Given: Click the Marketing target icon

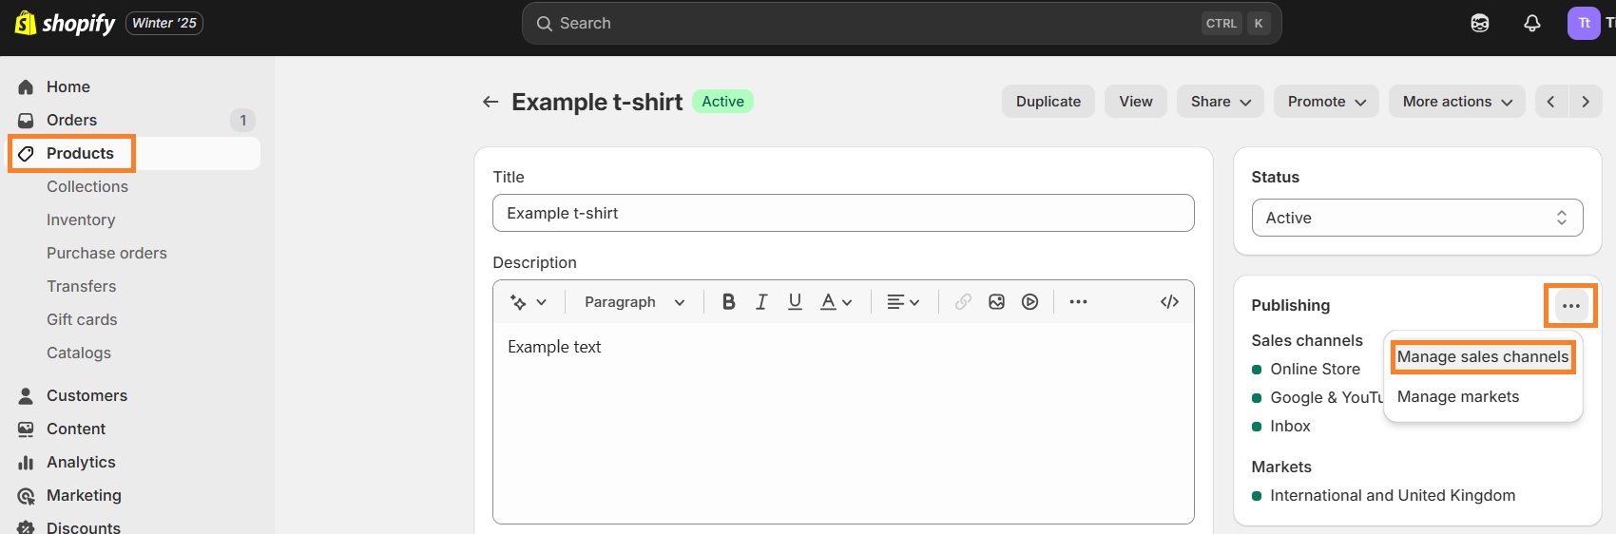Looking at the screenshot, I should coord(26,495).
